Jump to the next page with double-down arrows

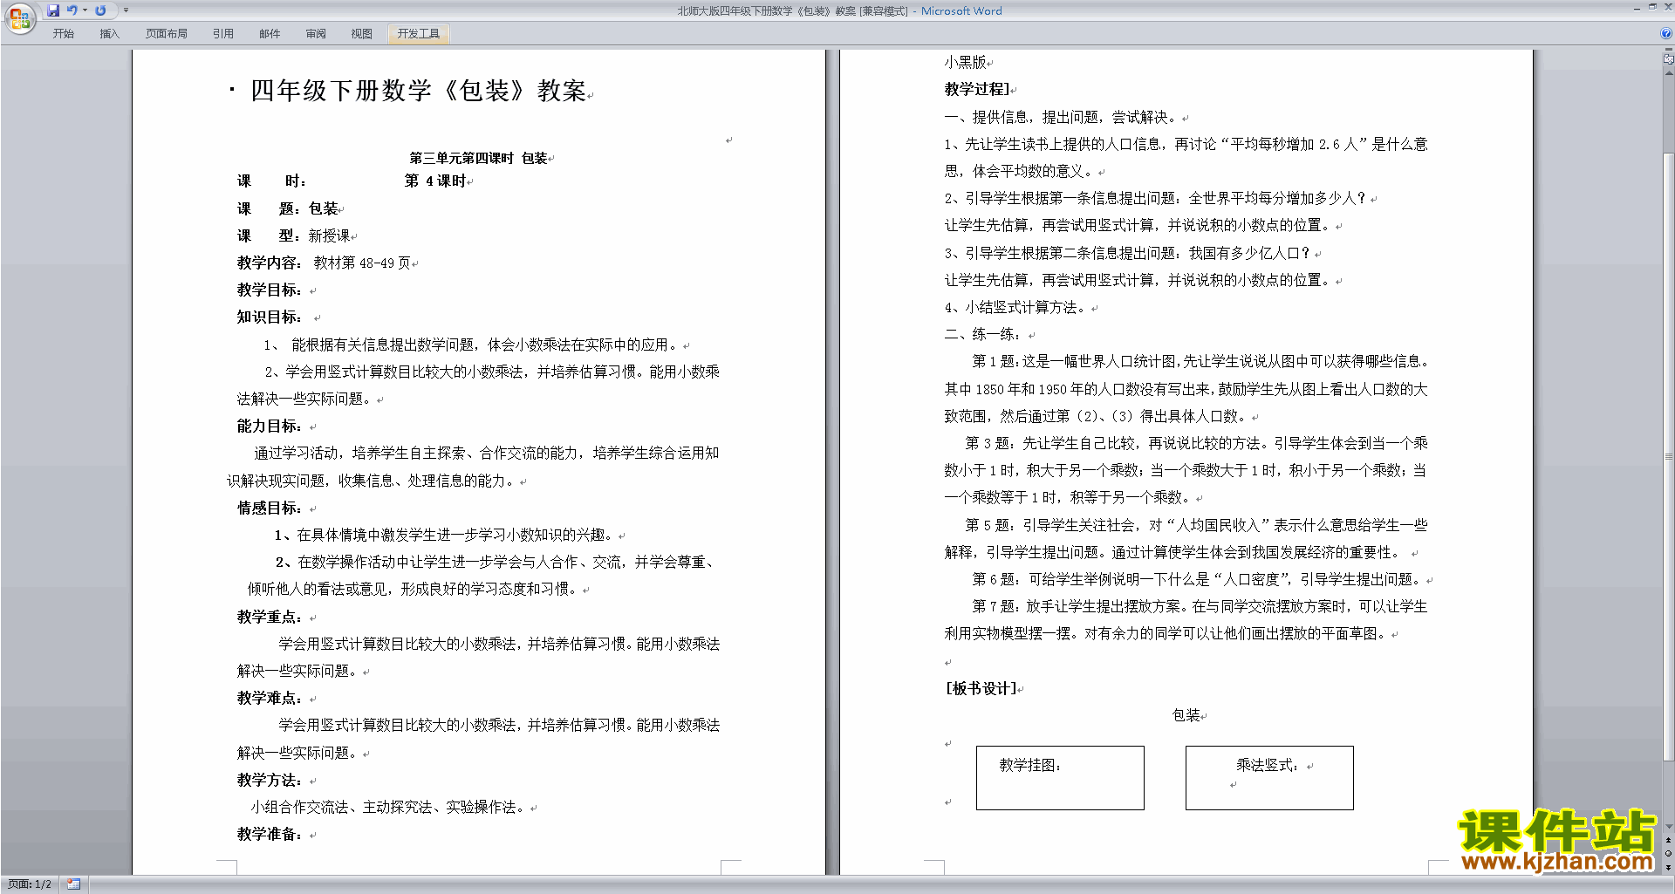click(1669, 867)
